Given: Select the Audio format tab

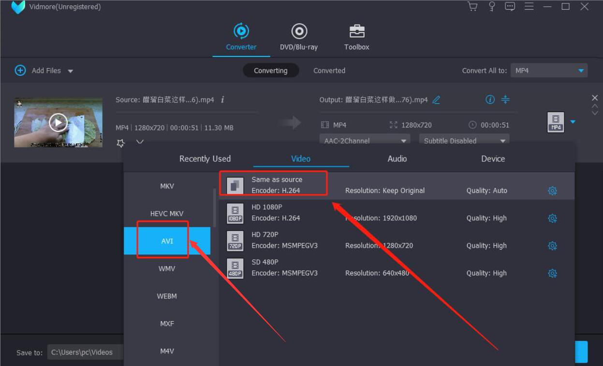Looking at the screenshot, I should [x=397, y=159].
